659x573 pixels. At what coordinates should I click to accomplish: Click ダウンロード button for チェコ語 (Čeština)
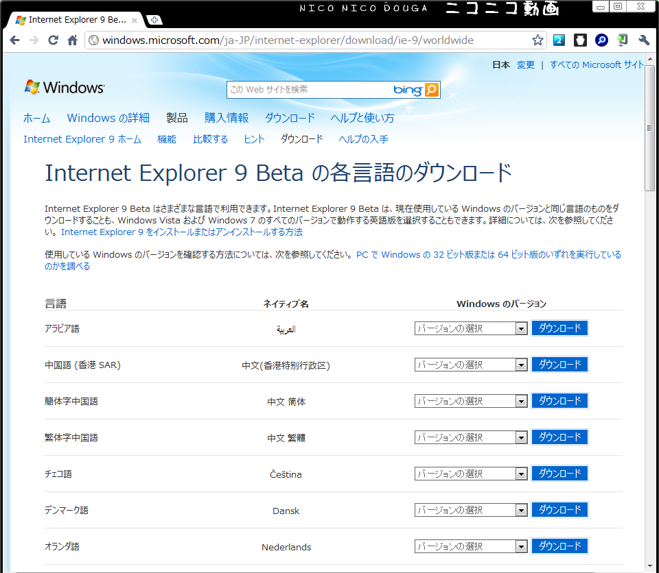(560, 473)
